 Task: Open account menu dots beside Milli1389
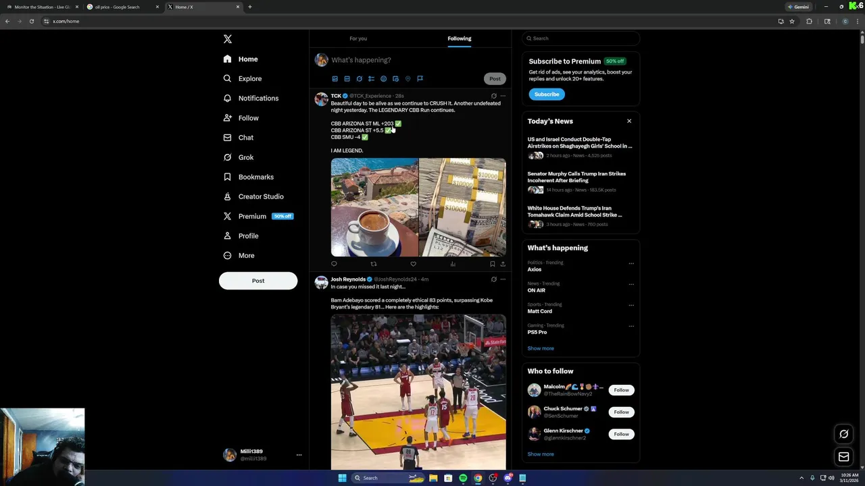click(299, 455)
